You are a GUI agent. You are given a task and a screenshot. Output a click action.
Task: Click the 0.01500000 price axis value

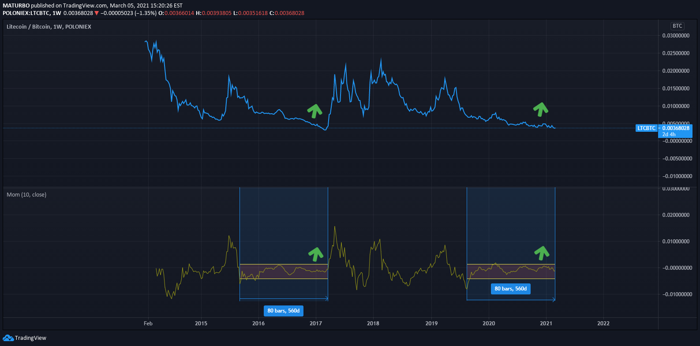[676, 89]
